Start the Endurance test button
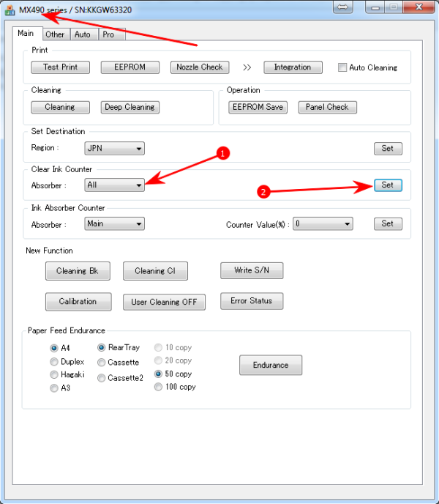The width and height of the screenshot is (439, 504). click(270, 365)
